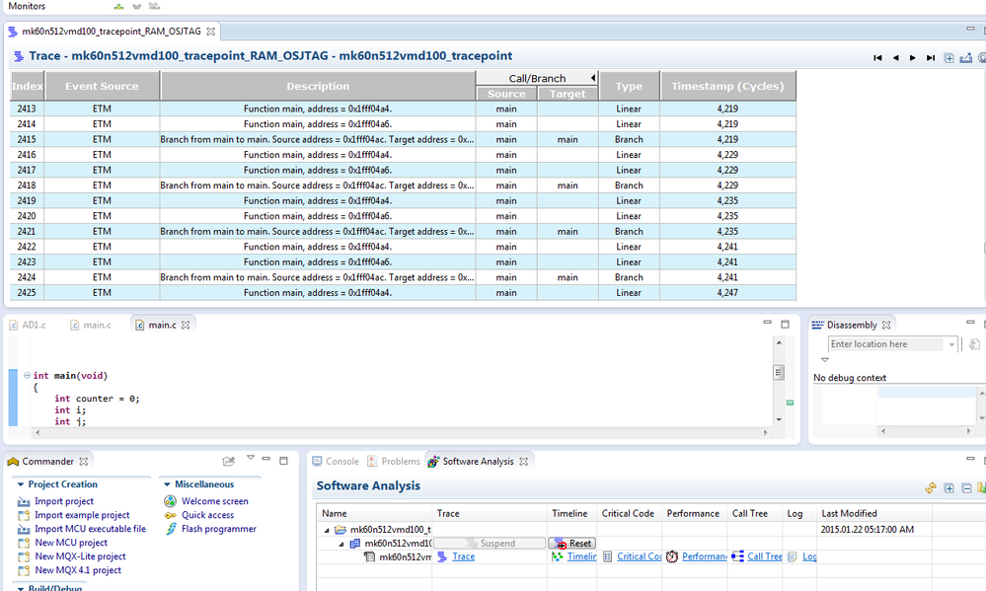Screen dimensions: 986x591
Task: Click the Description column header
Action: click(318, 86)
